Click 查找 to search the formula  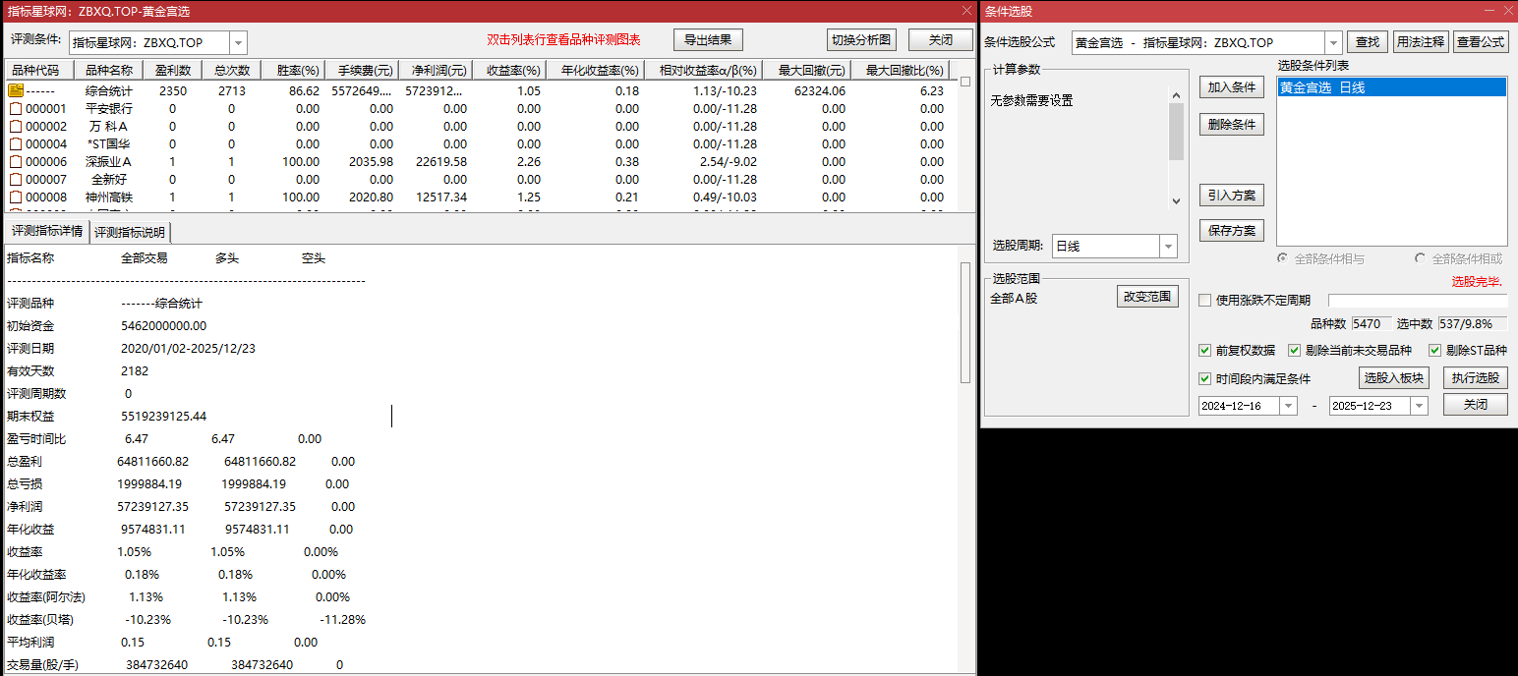(x=1367, y=42)
